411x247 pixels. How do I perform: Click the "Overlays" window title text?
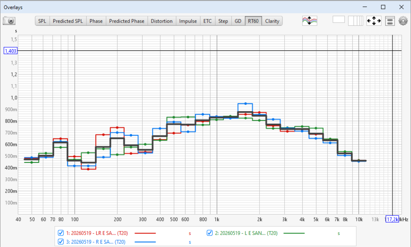[13, 7]
